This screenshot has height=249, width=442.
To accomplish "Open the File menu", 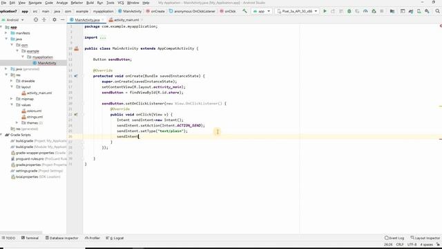I will (3, 3).
